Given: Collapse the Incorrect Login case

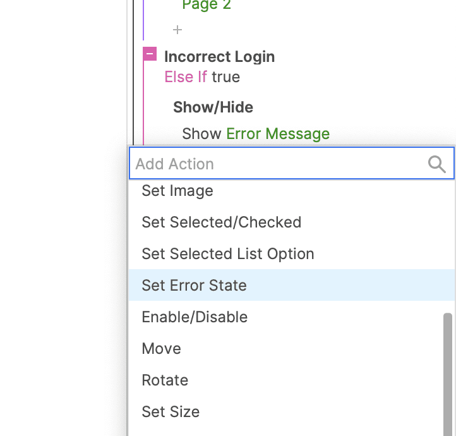Looking at the screenshot, I should [x=150, y=54].
